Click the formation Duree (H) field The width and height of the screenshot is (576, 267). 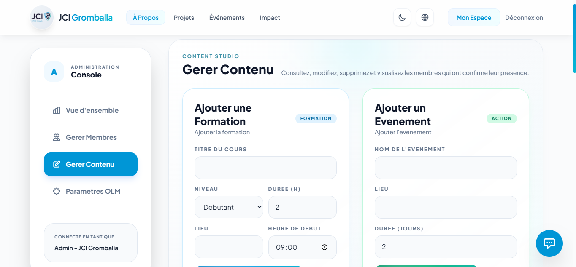click(x=303, y=207)
